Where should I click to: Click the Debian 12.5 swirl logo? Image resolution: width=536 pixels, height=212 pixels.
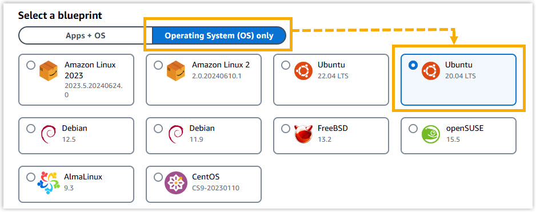point(48,134)
